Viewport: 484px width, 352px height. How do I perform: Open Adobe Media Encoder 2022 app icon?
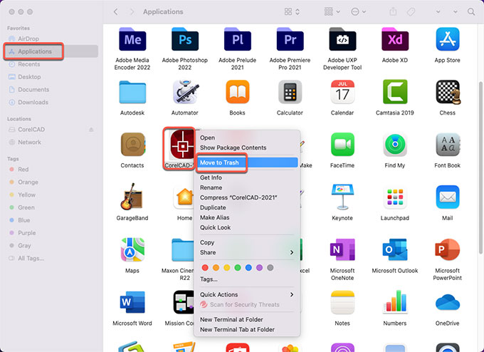132,39
